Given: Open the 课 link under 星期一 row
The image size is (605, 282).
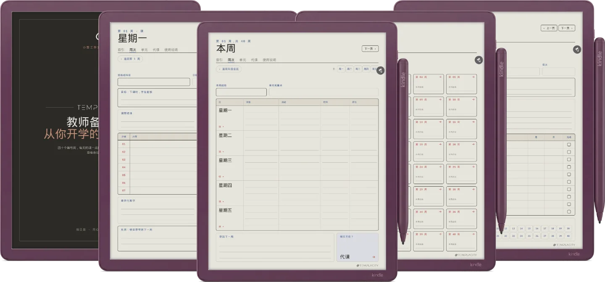Looking at the screenshot, I should 221,127.
